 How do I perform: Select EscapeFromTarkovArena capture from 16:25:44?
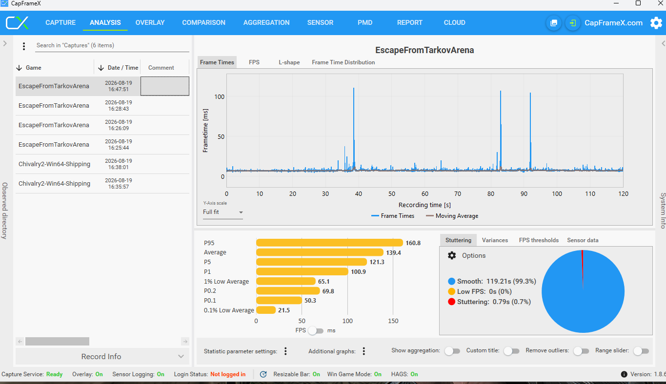click(102, 145)
